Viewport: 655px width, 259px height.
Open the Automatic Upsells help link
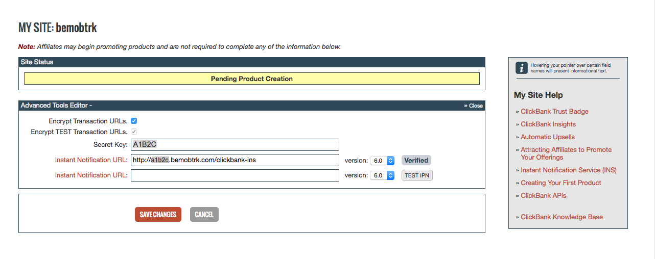(x=548, y=137)
